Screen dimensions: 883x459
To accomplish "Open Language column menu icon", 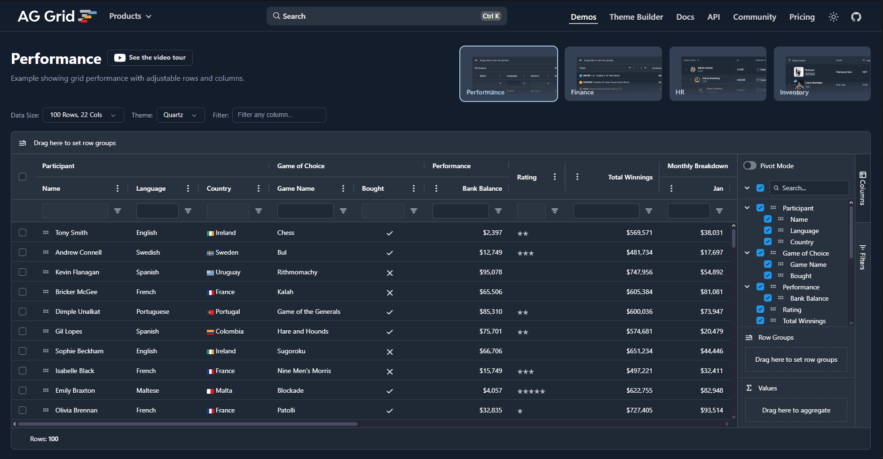I will point(188,188).
